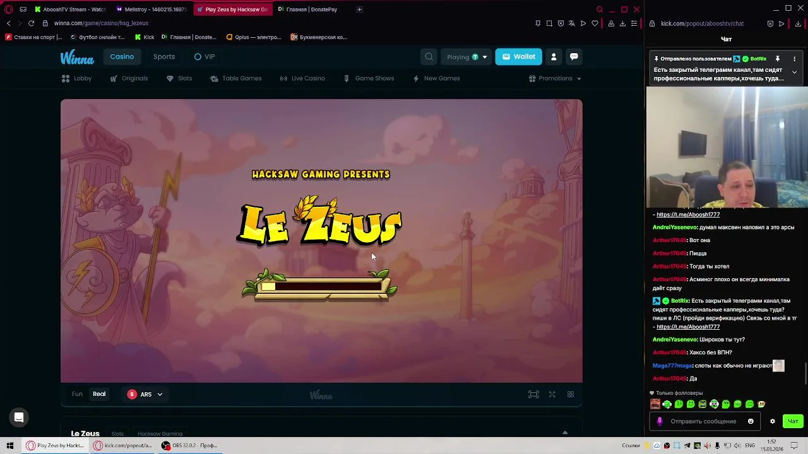Open pinned message options menu
808x454 pixels.
(x=795, y=59)
